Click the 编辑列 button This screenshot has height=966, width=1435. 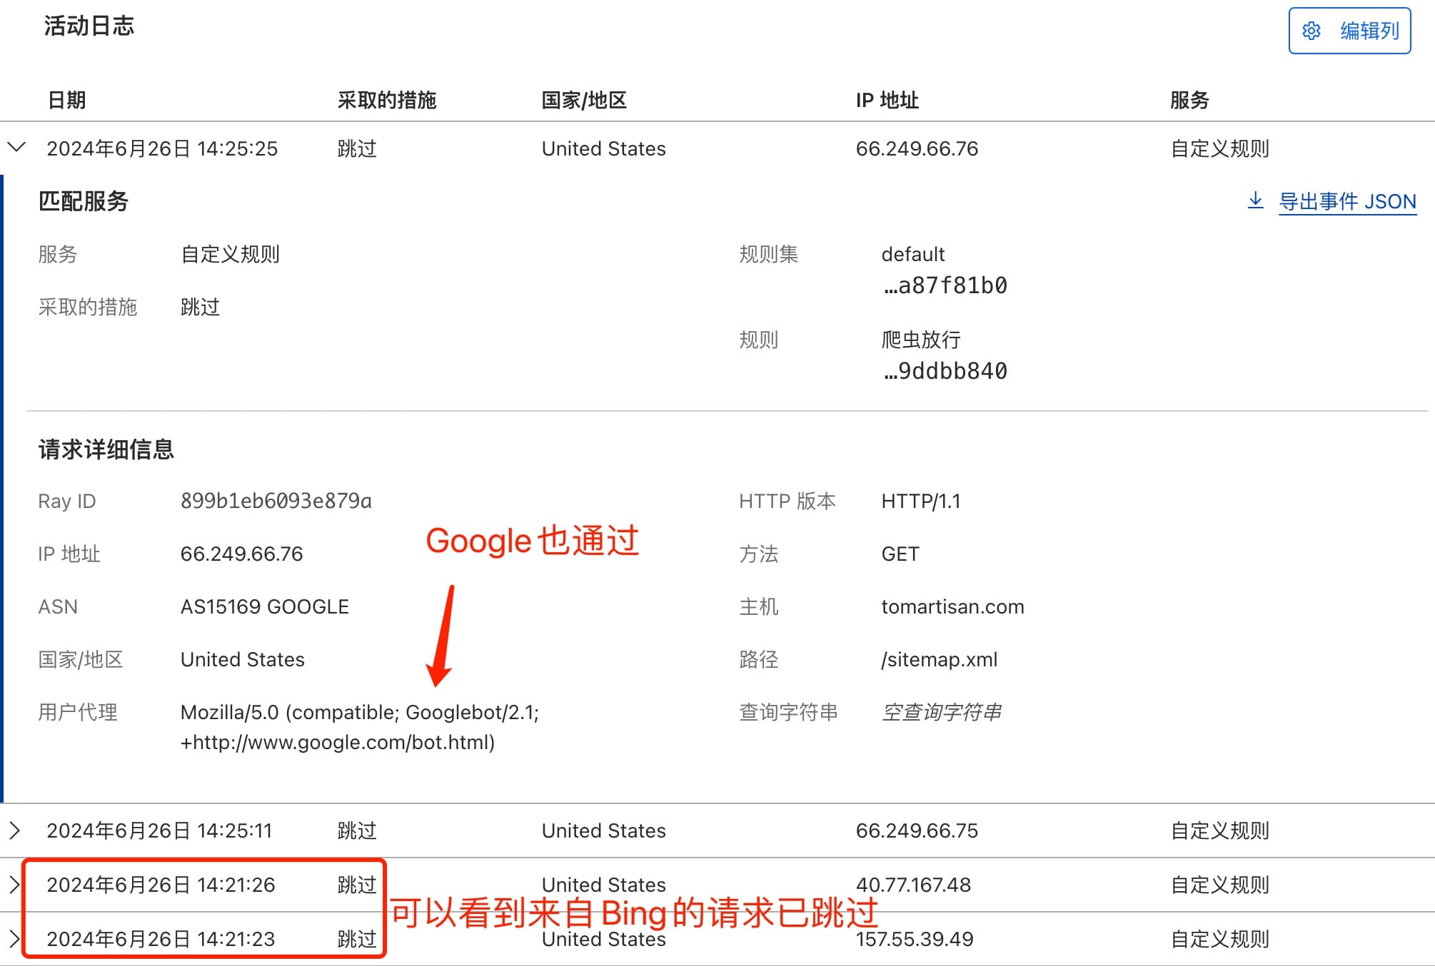coord(1349,31)
